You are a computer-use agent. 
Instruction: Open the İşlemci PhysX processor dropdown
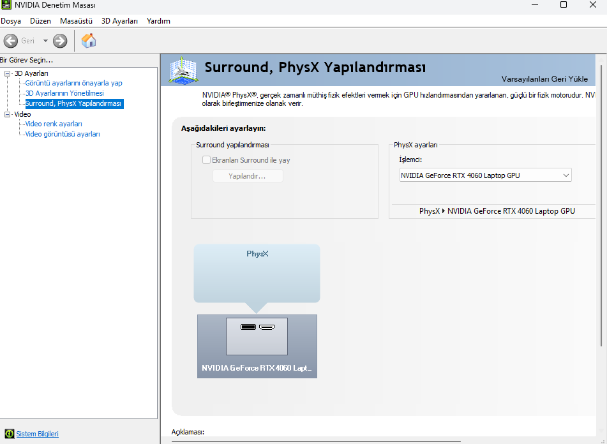pyautogui.click(x=486, y=175)
